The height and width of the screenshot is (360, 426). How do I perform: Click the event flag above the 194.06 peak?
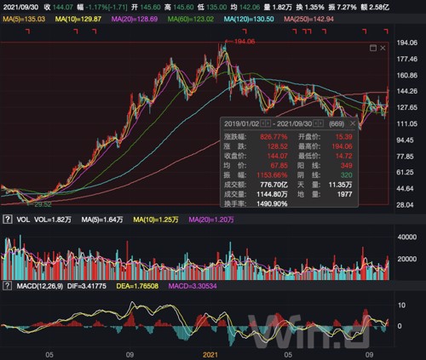(245, 31)
